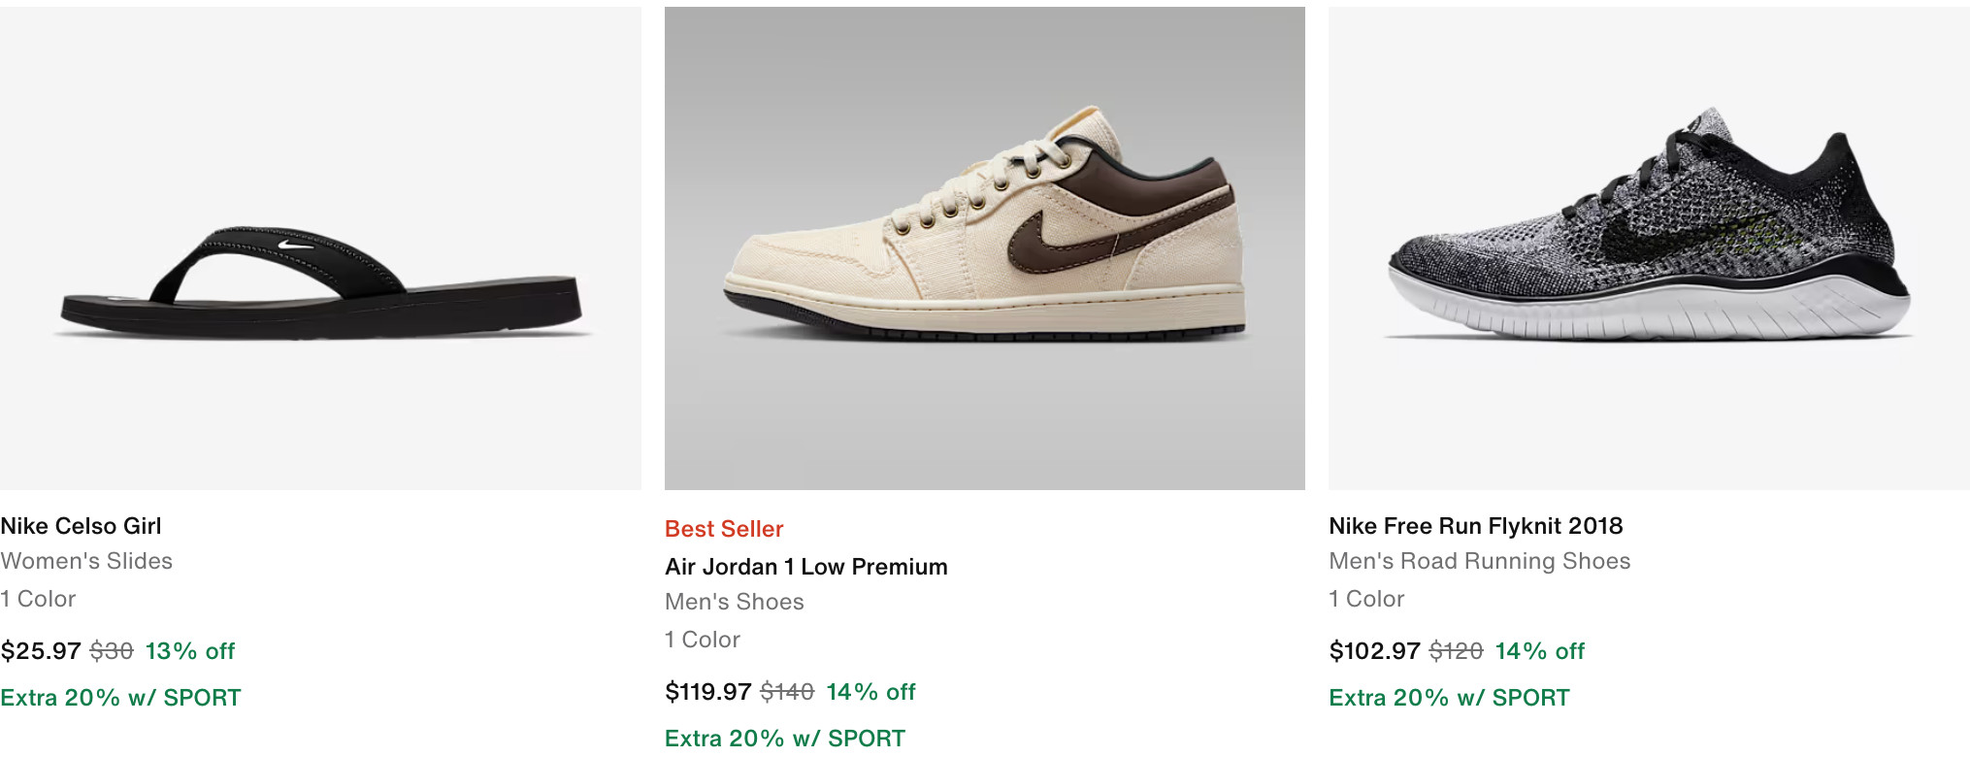Click the Women's Slides subtitle
This screenshot has height=757, width=1970.
(86, 561)
